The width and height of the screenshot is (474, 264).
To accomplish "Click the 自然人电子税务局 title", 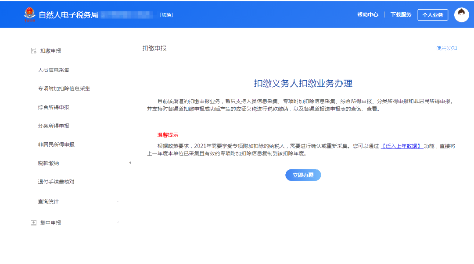I will [x=68, y=15].
